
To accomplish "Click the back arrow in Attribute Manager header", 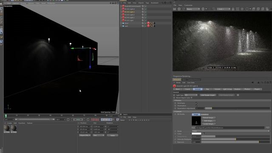I will pyautogui.click(x=252, y=82).
